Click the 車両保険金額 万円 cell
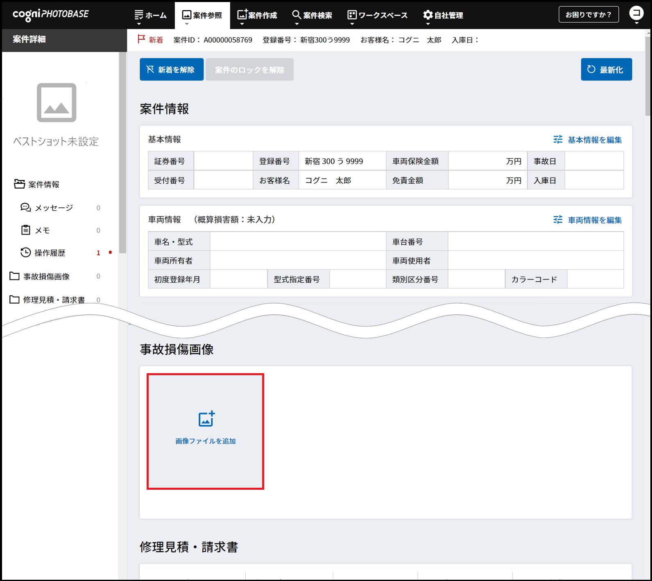Image resolution: width=652 pixels, height=581 pixels. (x=488, y=161)
